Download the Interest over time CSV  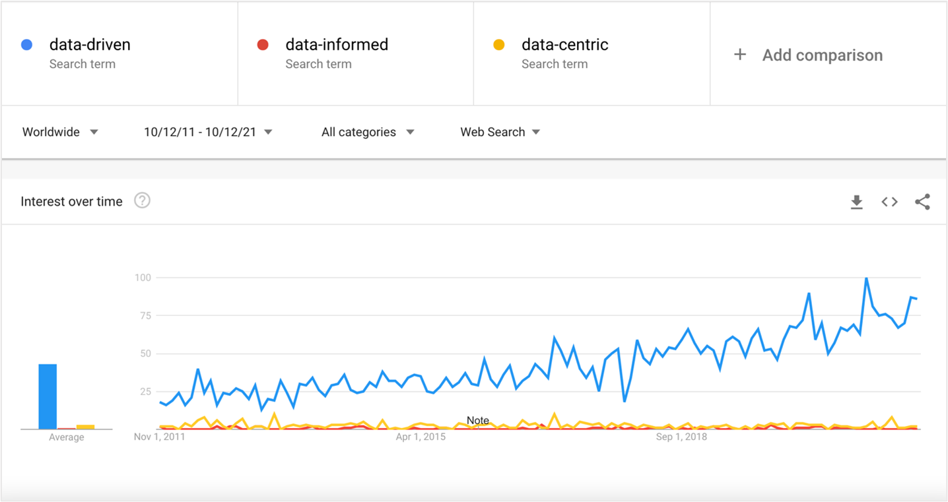856,202
